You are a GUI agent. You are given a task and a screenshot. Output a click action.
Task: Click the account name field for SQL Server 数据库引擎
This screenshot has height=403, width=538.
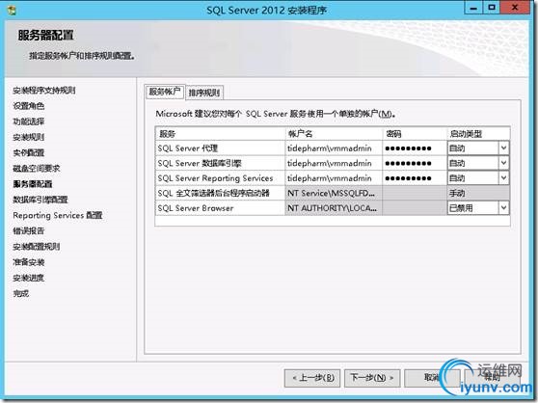pos(334,163)
